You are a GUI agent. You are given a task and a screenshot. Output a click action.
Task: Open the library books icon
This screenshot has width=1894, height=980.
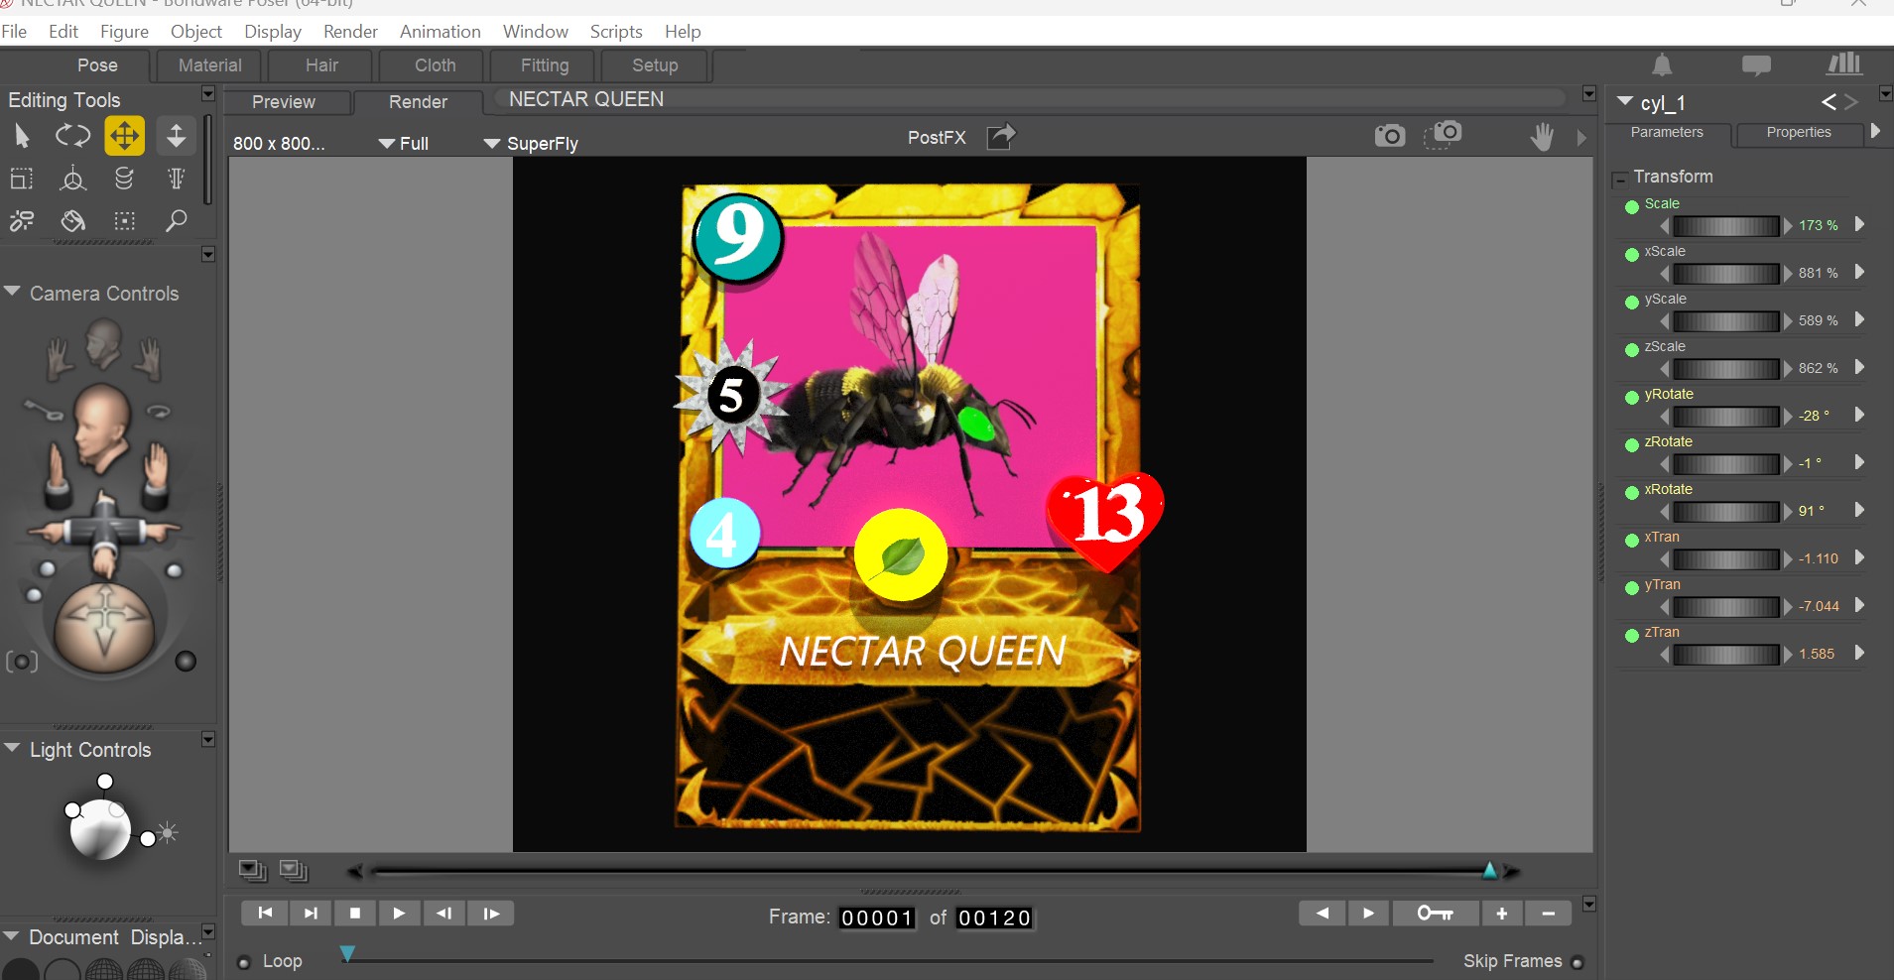point(1844,64)
